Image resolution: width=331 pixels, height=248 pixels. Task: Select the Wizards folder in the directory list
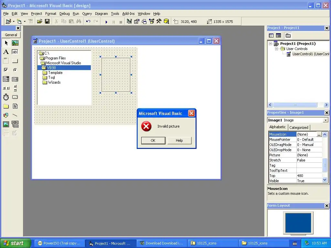point(54,82)
